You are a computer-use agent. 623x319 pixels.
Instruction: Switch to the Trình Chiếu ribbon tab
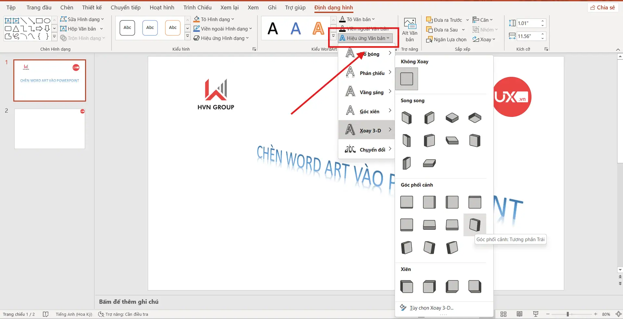197,7
